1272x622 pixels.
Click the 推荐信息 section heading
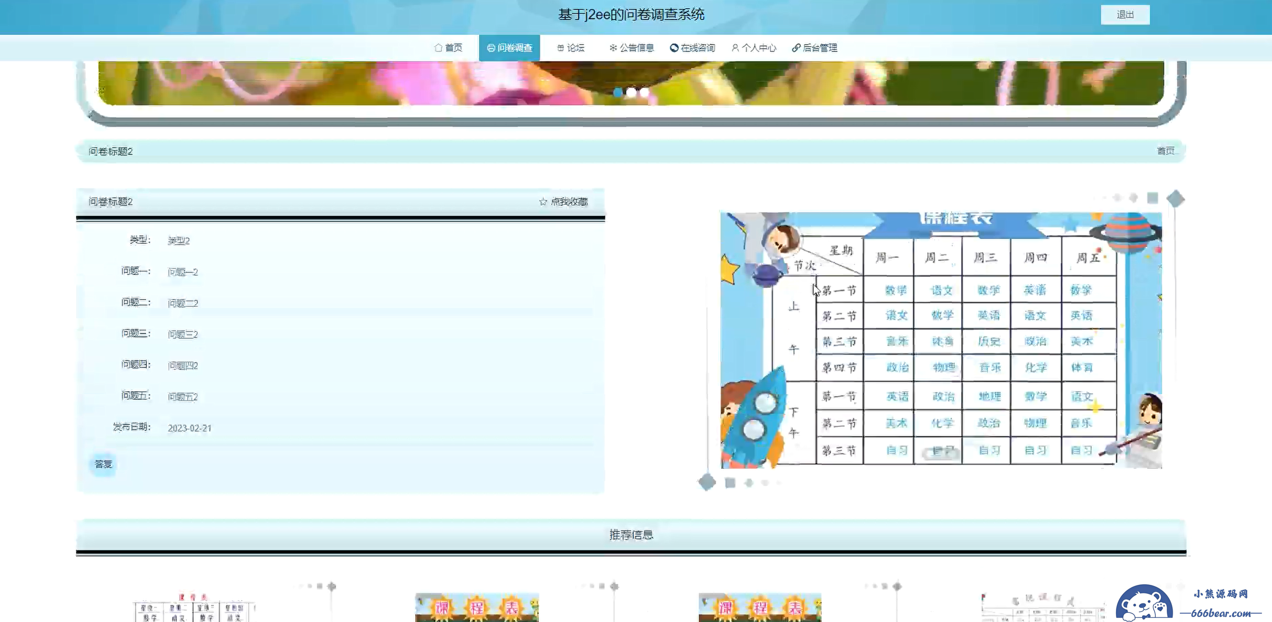tap(631, 535)
